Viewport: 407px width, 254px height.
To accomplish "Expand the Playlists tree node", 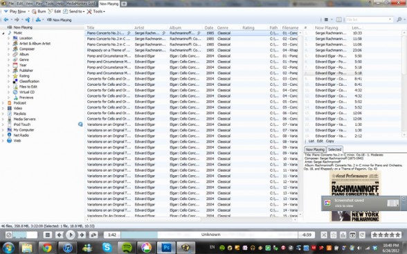I will pyautogui.click(x=3, y=114).
